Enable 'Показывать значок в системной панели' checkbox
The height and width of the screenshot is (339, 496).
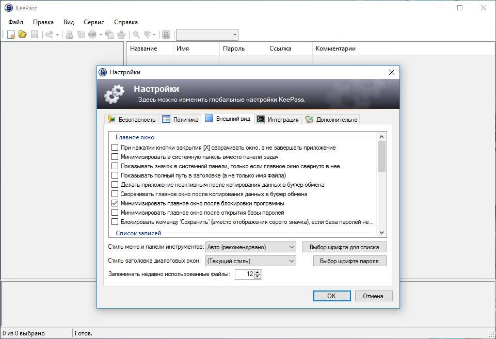point(115,166)
